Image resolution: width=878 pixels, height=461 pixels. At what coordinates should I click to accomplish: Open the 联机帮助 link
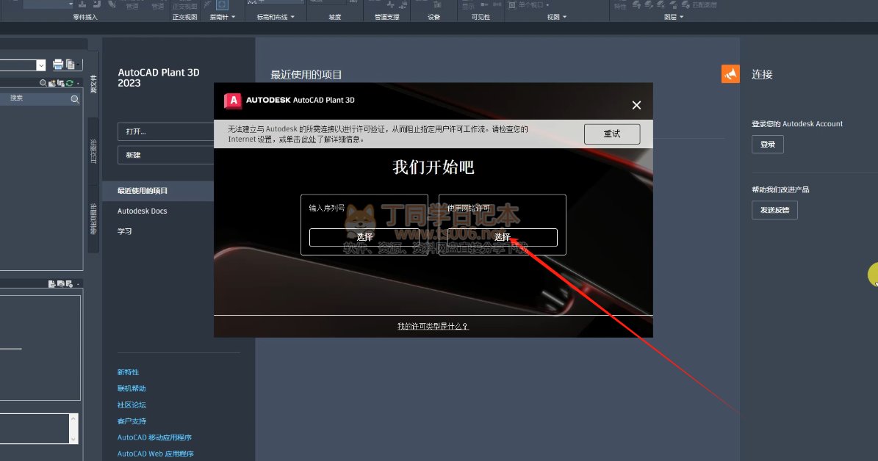[132, 388]
